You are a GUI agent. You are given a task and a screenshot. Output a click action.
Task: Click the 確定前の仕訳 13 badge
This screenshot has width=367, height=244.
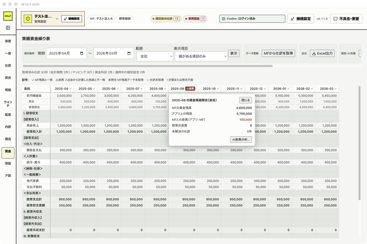(166, 19)
